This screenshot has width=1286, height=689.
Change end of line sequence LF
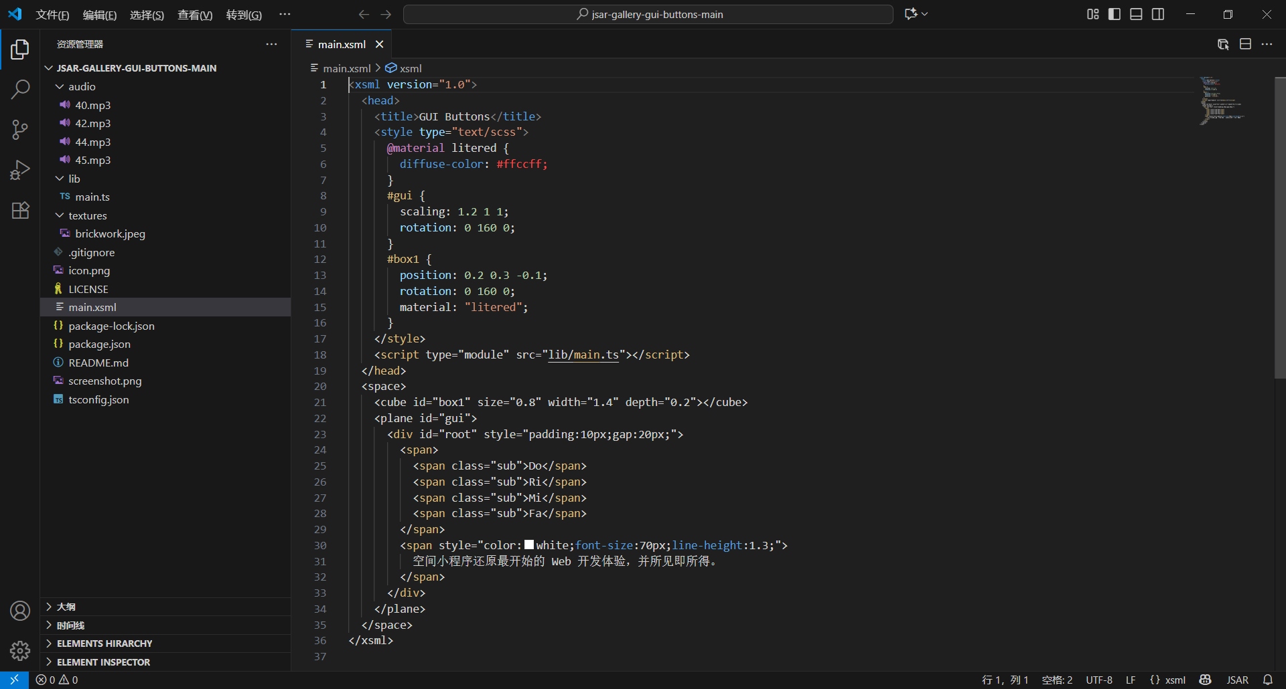(x=1131, y=680)
